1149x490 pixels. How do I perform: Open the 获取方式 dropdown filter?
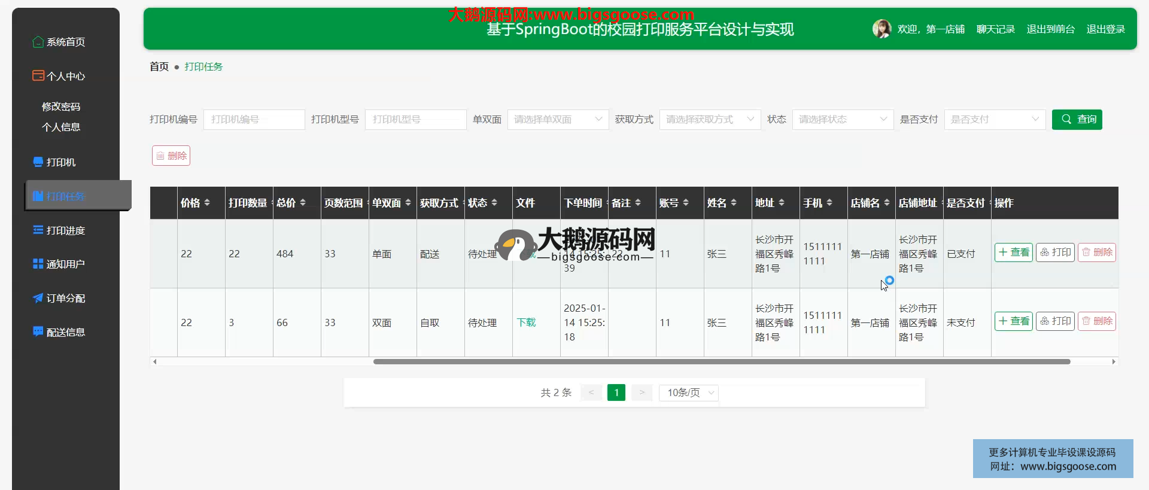point(710,120)
